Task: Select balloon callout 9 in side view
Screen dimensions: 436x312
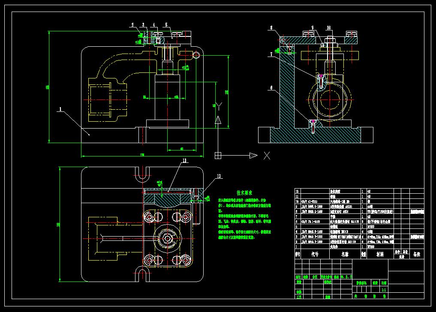Action: (313, 27)
